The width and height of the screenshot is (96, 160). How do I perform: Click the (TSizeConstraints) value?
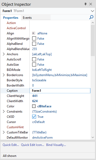44,112
